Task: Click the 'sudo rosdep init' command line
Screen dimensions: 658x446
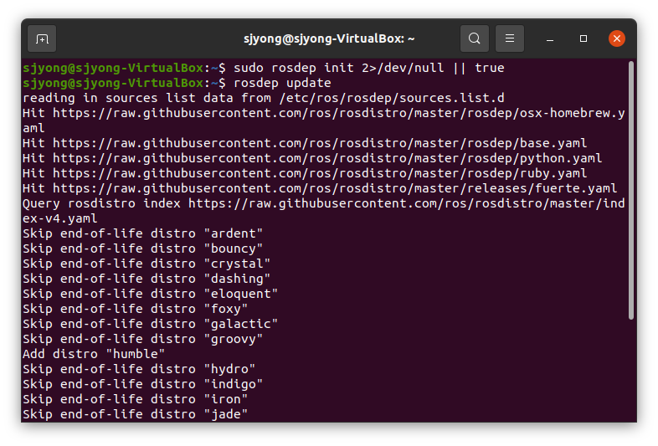Action: [264, 68]
